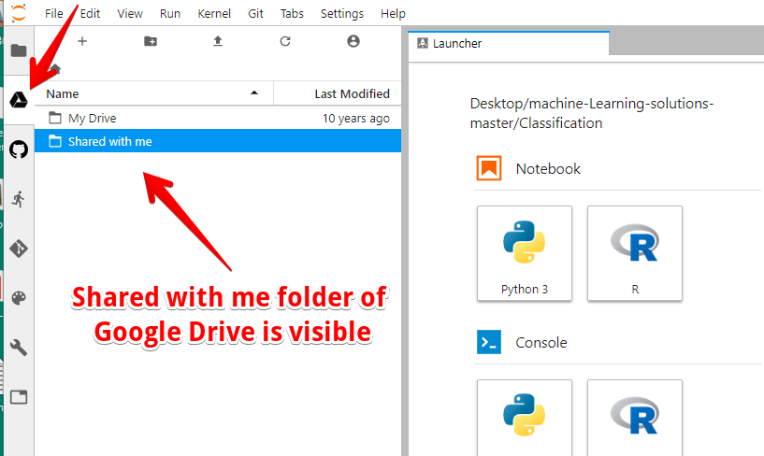This screenshot has width=764, height=456.
Task: Click the "10 years ago" modified date
Action: 355,119
